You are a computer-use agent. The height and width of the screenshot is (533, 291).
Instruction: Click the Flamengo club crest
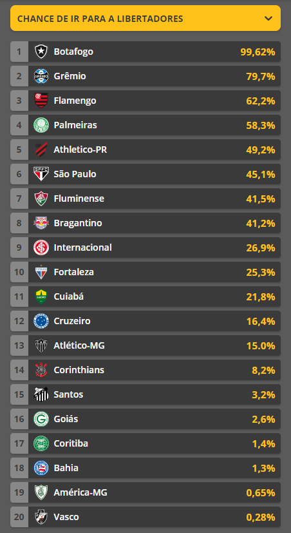(x=41, y=101)
